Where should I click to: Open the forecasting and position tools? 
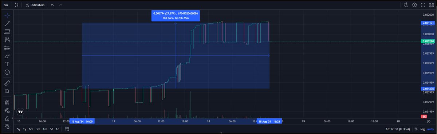click(x=7, y=48)
